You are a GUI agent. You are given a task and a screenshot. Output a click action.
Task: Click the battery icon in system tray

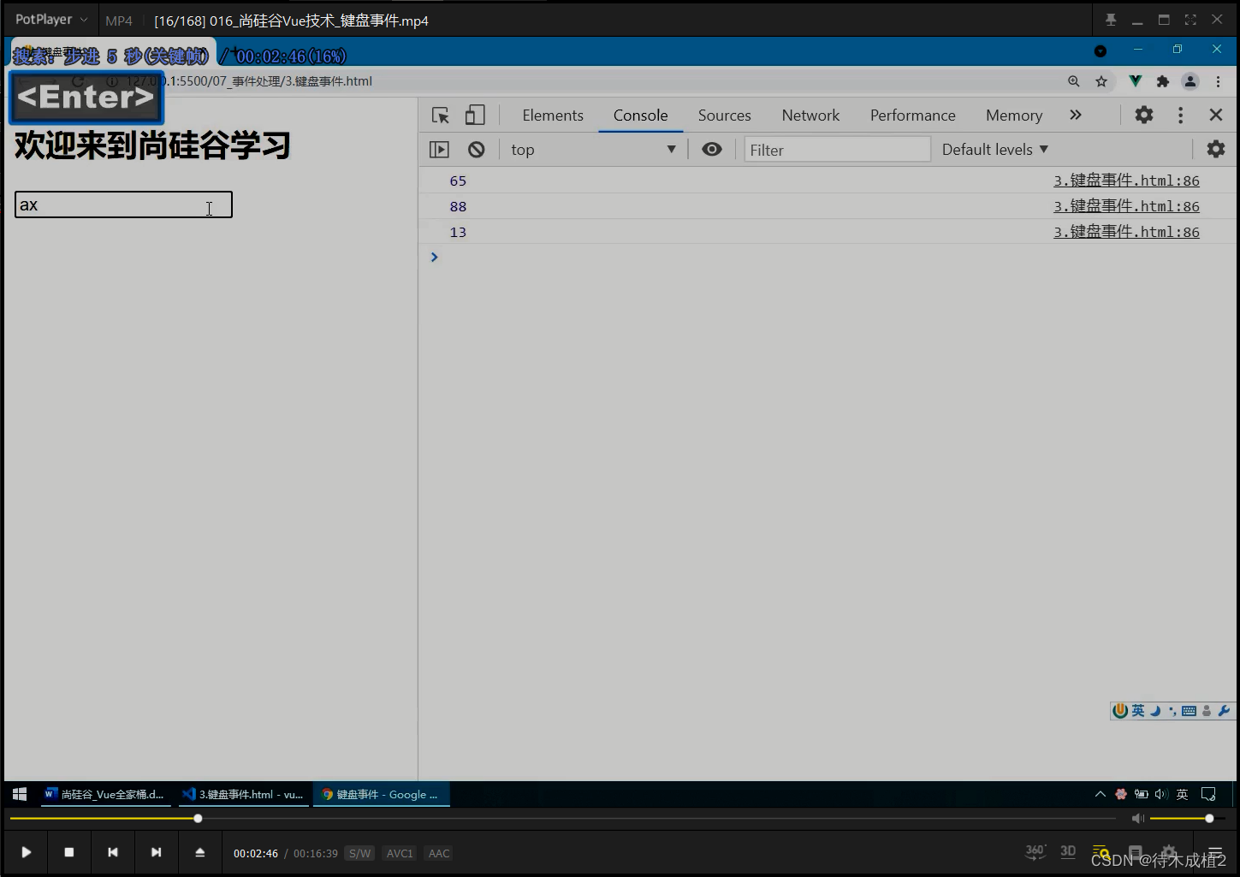click(x=1141, y=794)
